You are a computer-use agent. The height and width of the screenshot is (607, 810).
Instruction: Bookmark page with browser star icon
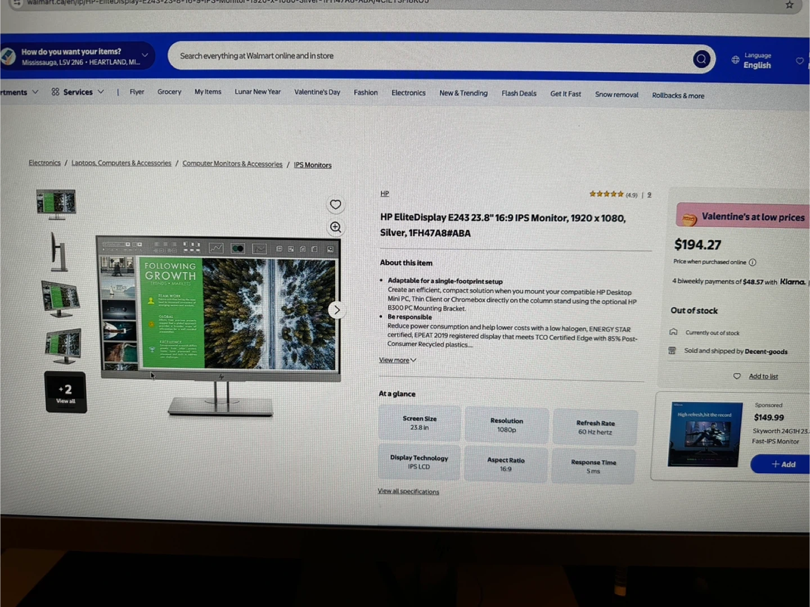pos(789,5)
